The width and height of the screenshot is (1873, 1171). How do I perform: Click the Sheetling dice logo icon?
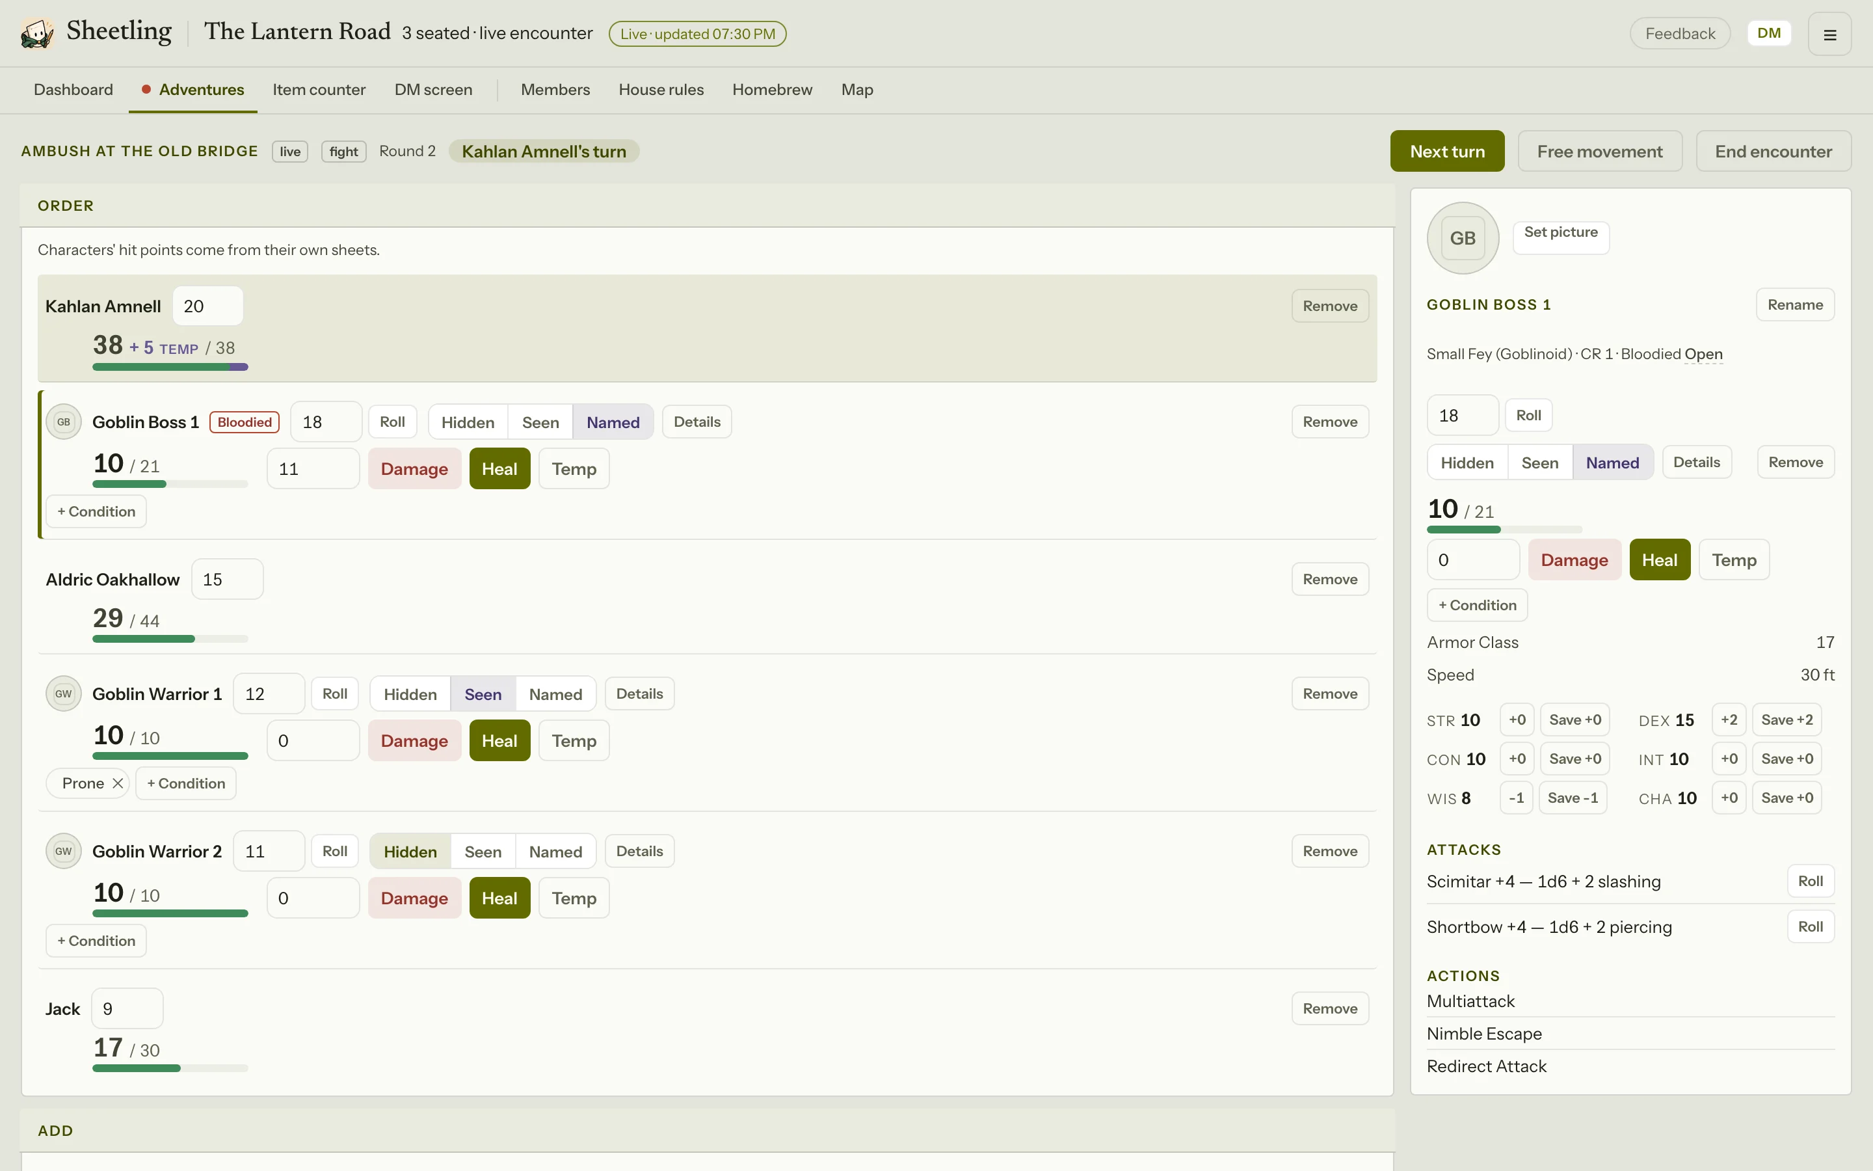[36, 33]
